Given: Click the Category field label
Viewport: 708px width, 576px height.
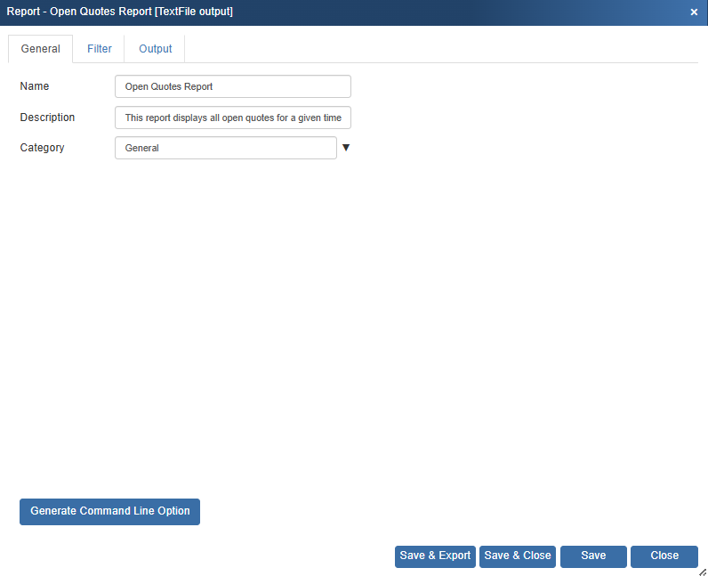Looking at the screenshot, I should pyautogui.click(x=42, y=148).
